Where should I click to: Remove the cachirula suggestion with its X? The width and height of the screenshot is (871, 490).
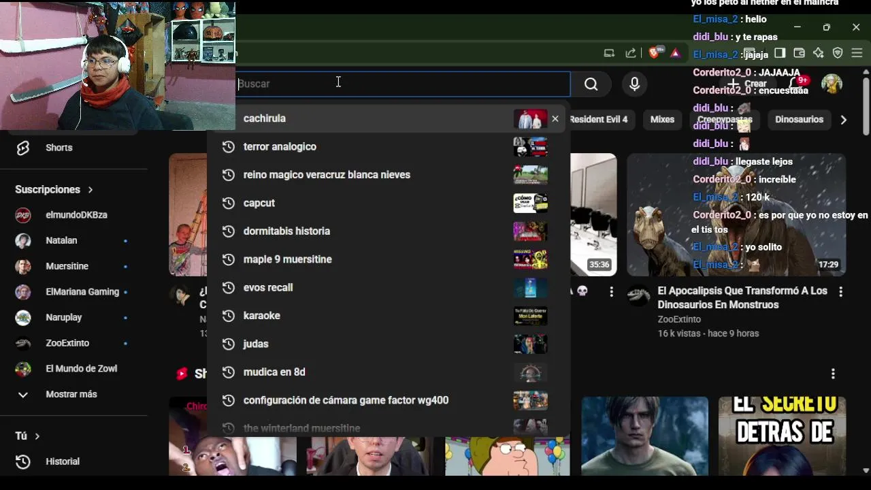point(555,118)
